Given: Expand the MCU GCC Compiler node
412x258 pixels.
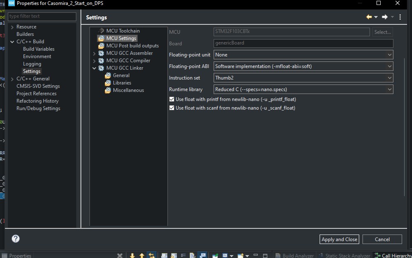Looking at the screenshot, I should coord(94,61).
